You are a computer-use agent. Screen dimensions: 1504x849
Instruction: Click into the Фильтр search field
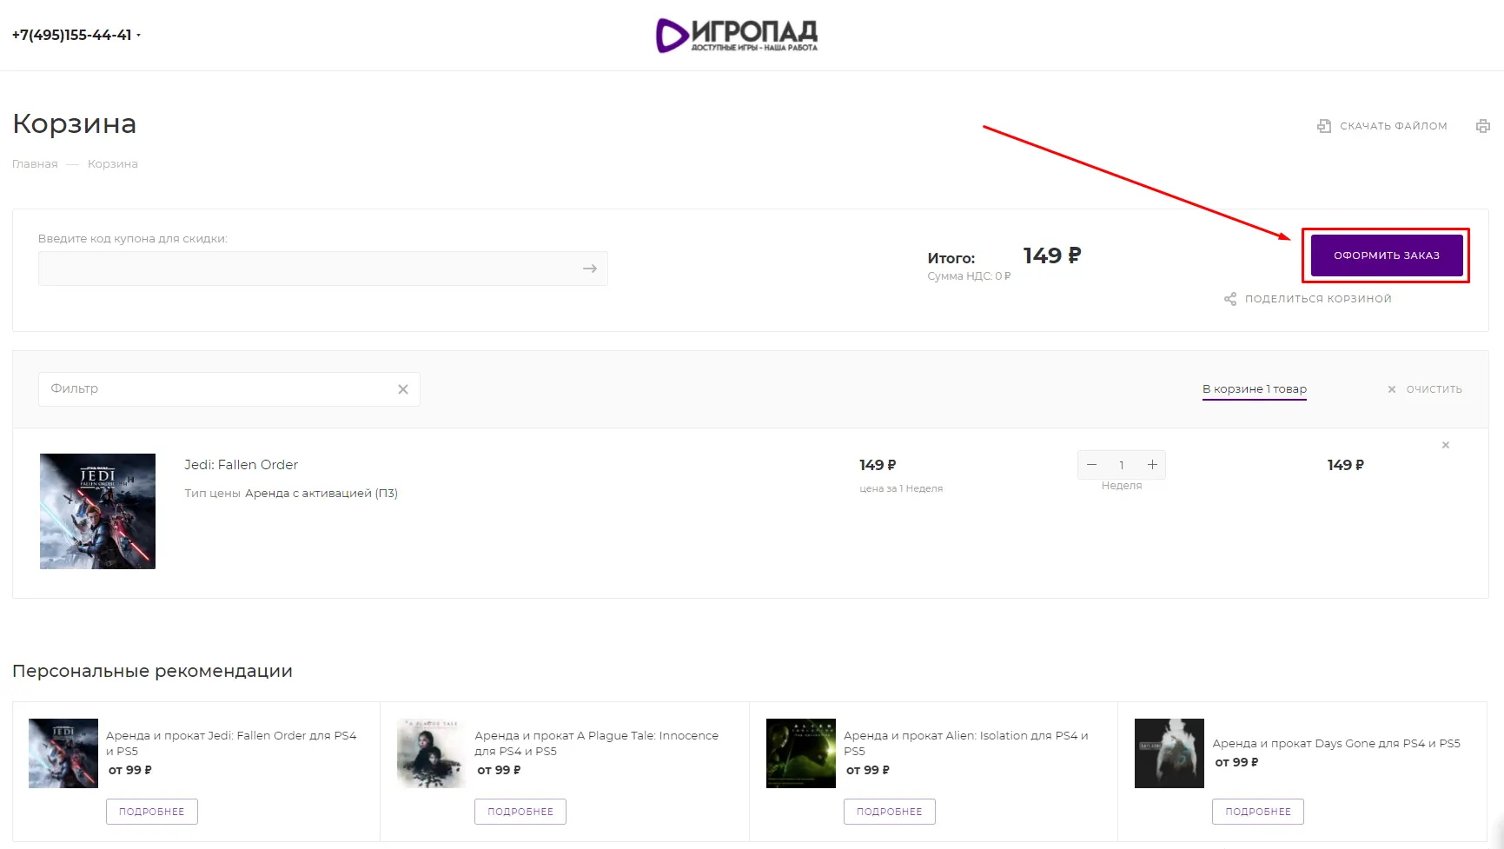click(217, 389)
